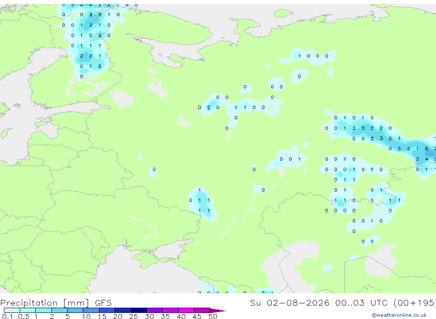Pick the 1–2 mm legend color box
Image resolution: width=436 pixels, height=319 pixels.
click(x=44, y=310)
